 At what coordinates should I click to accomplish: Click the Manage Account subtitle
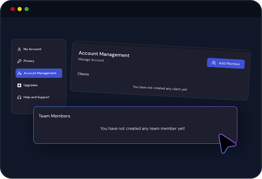(x=91, y=60)
